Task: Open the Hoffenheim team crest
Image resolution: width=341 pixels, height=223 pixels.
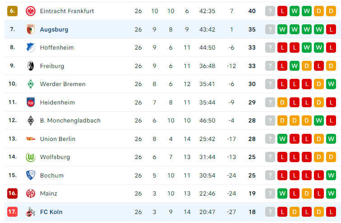Action: 31,48
